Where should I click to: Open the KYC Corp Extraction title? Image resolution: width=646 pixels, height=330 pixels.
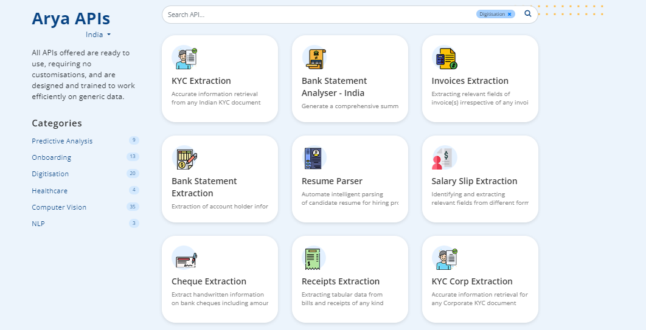[472, 281]
